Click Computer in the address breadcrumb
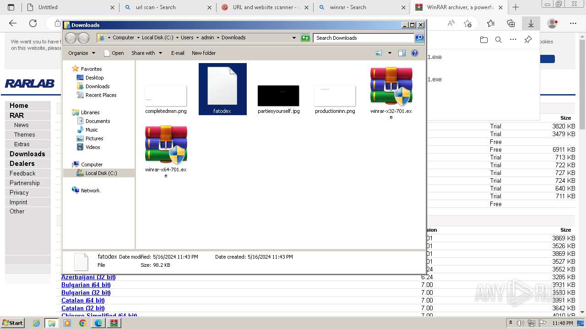 [124, 37]
